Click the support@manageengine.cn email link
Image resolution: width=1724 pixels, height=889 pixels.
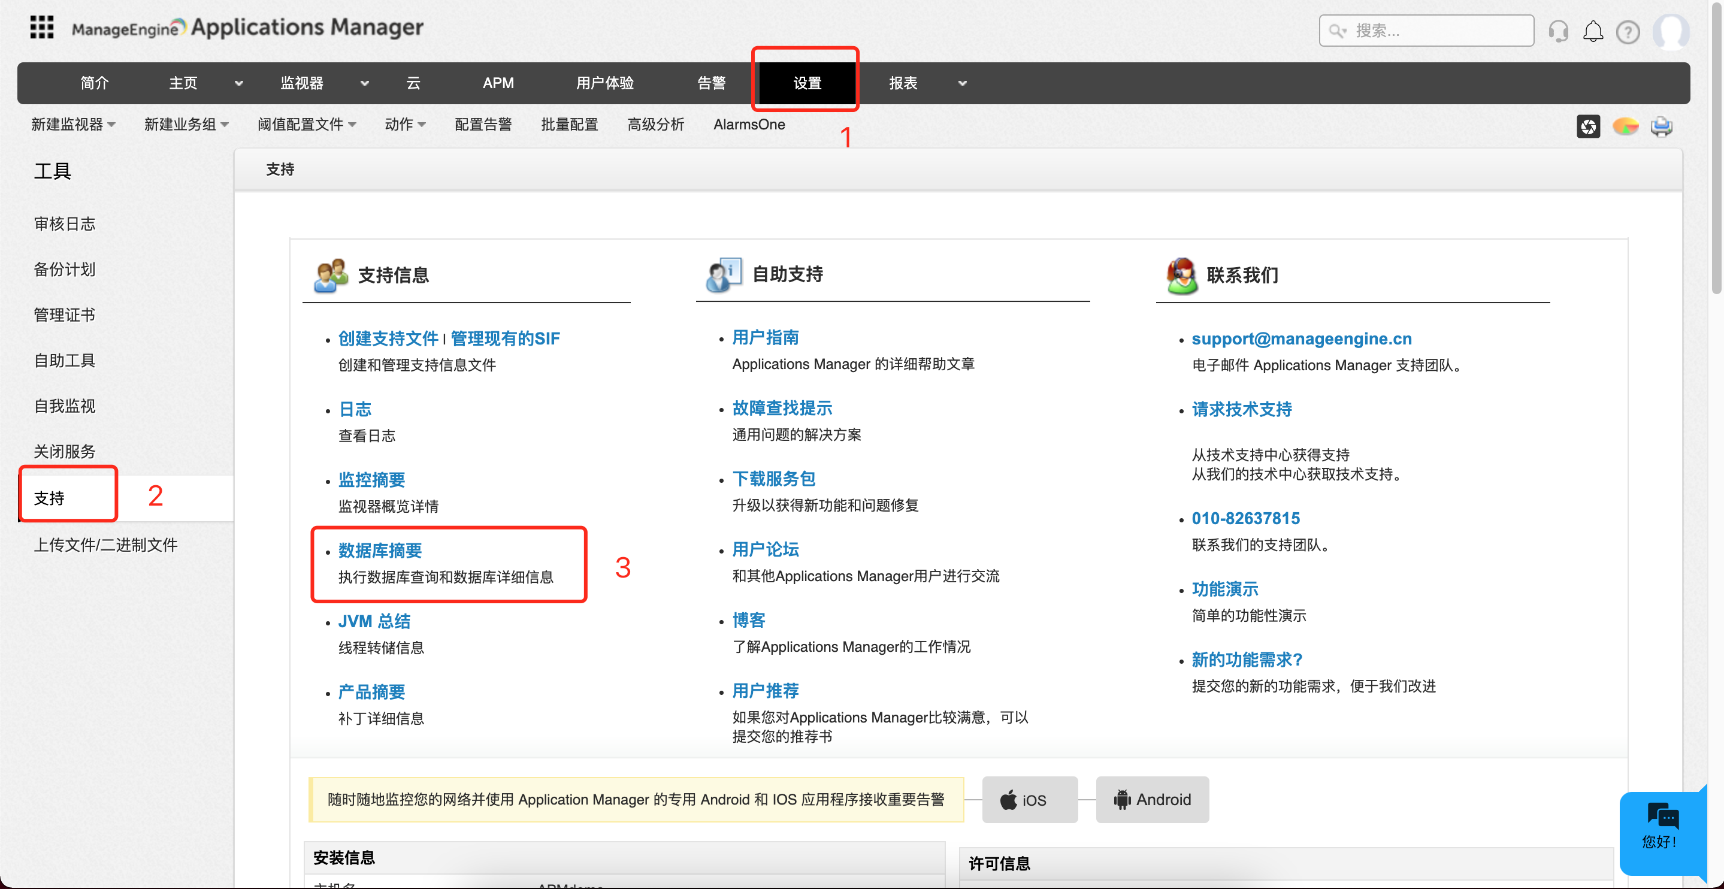(1302, 338)
